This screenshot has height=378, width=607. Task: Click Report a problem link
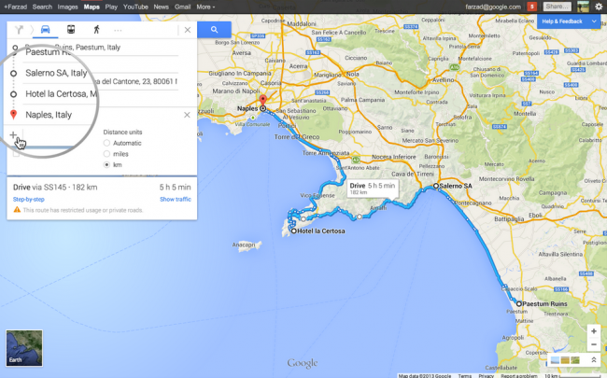click(x=518, y=376)
